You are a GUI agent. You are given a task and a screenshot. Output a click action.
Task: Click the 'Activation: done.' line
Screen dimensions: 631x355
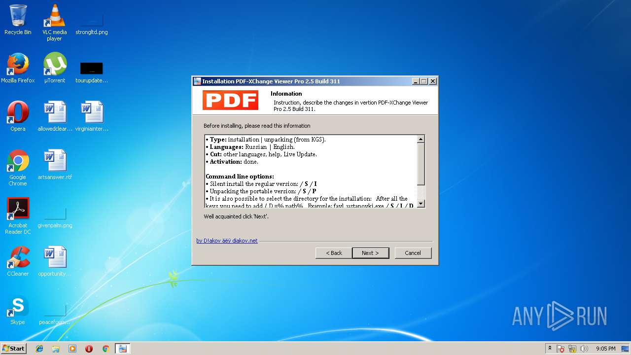(232, 162)
